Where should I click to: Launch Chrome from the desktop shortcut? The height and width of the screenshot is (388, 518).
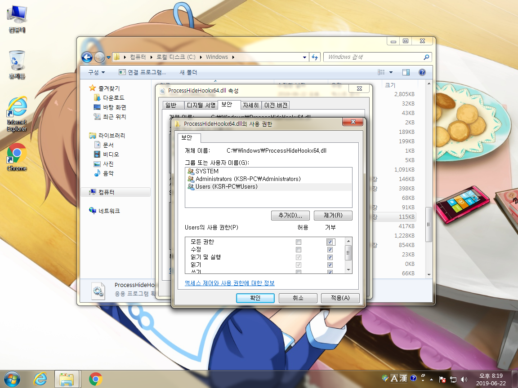point(17,157)
